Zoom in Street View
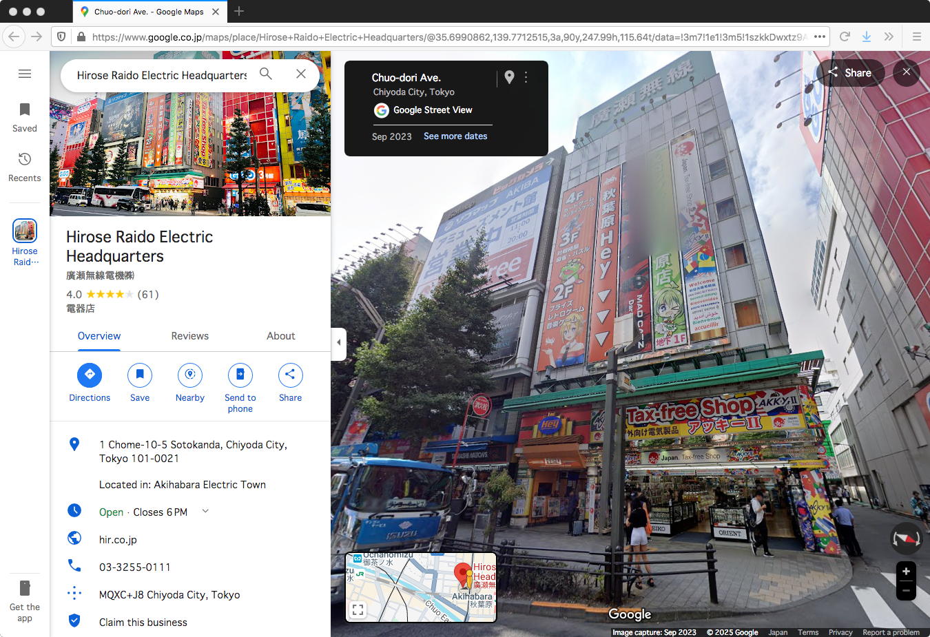Screen dimensions: 930x637 (x=906, y=572)
